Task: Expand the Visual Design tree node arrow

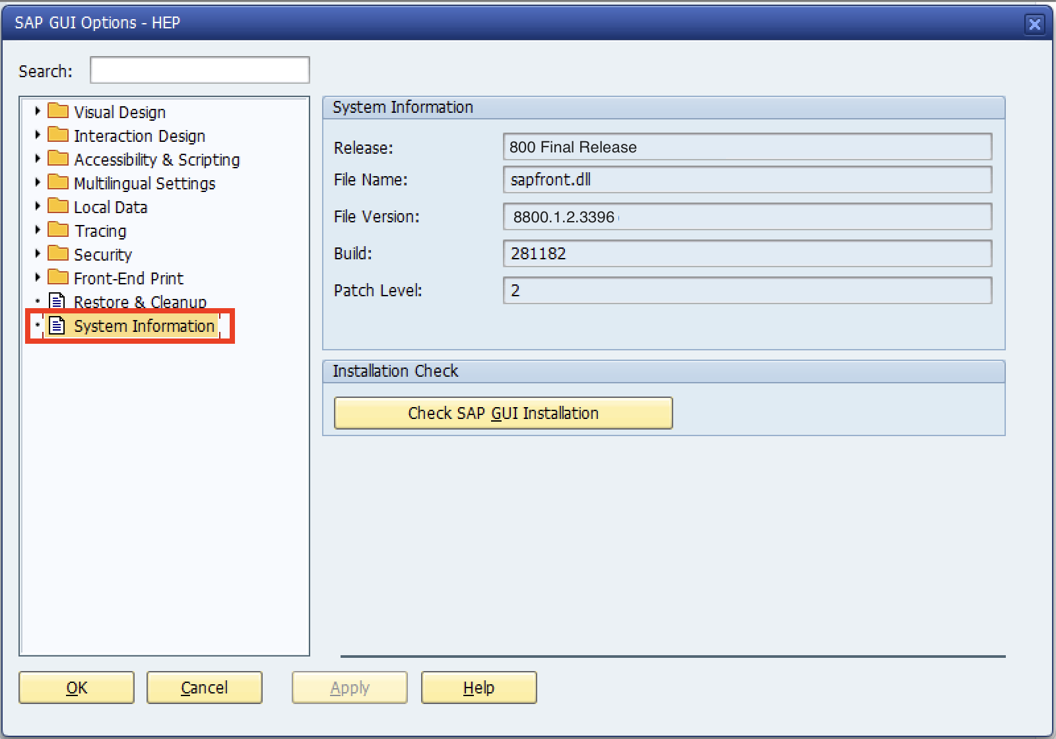Action: (x=38, y=111)
